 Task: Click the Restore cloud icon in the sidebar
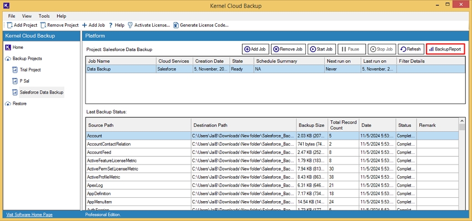click(8, 104)
